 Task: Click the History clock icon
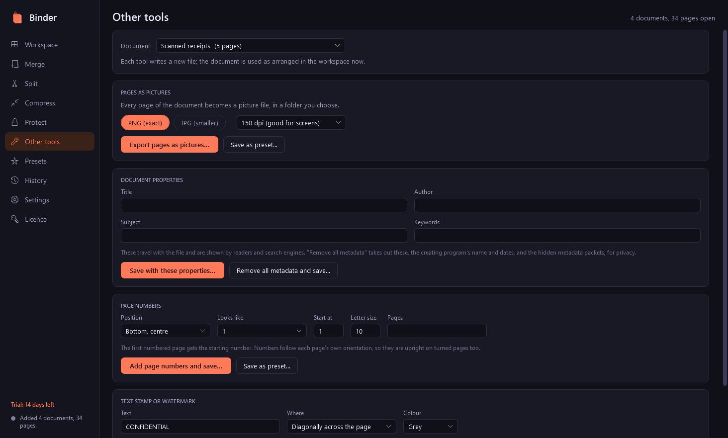(x=14, y=180)
